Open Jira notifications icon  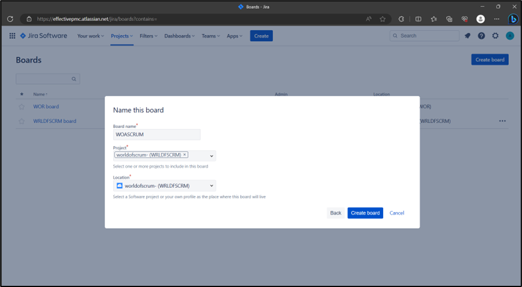pyautogui.click(x=468, y=36)
